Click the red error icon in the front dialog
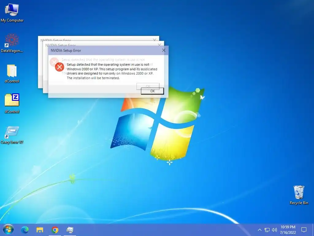This screenshot has height=236, width=314. (59, 67)
